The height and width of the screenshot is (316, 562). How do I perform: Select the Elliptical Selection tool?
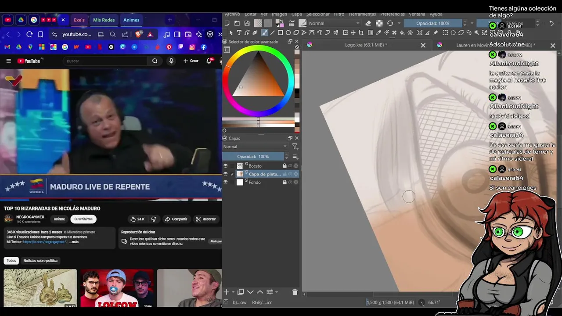point(453,32)
